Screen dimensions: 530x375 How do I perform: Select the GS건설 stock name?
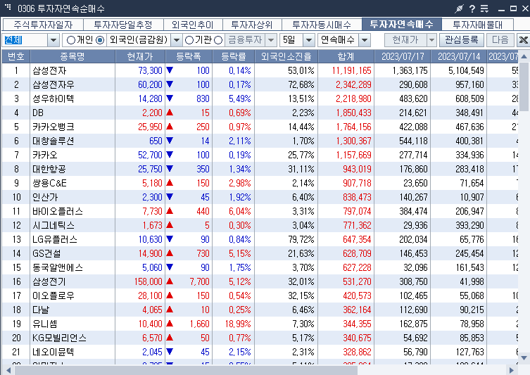point(46,253)
